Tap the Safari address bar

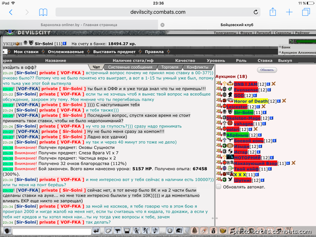[x=158, y=12]
